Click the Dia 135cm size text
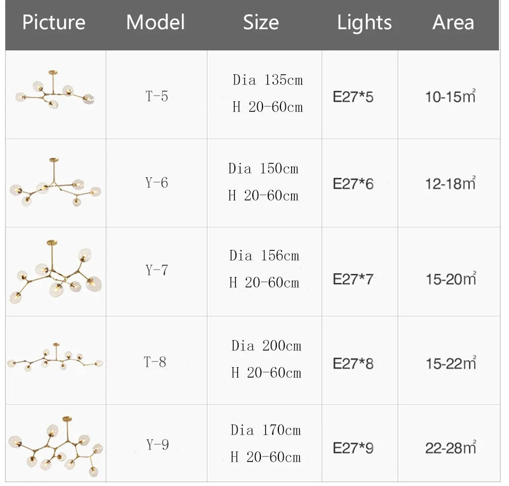Image resolution: width=509 pixels, height=486 pixels. pos(268,80)
